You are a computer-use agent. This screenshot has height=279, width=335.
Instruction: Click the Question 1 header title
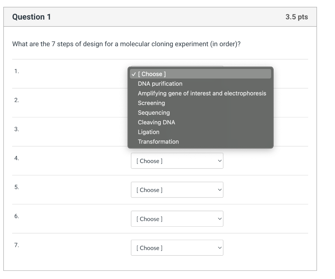click(31, 17)
